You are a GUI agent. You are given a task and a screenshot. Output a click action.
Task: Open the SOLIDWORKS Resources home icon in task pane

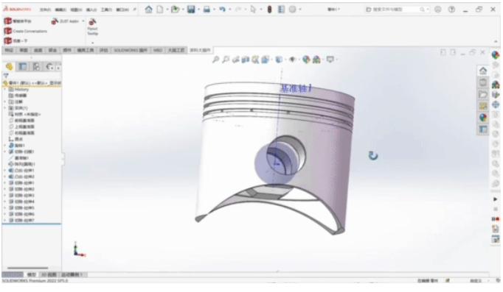tap(483, 71)
